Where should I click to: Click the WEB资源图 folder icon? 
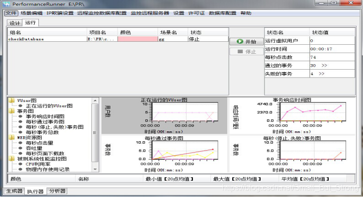[x=12, y=137]
